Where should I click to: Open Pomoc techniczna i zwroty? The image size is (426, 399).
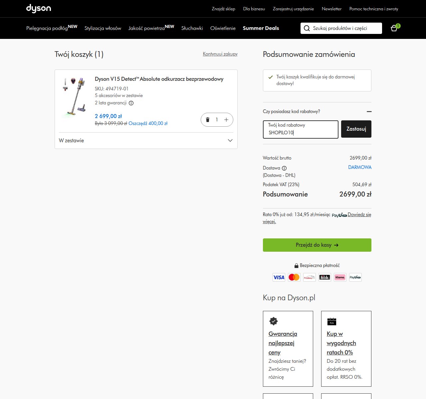coord(374,9)
